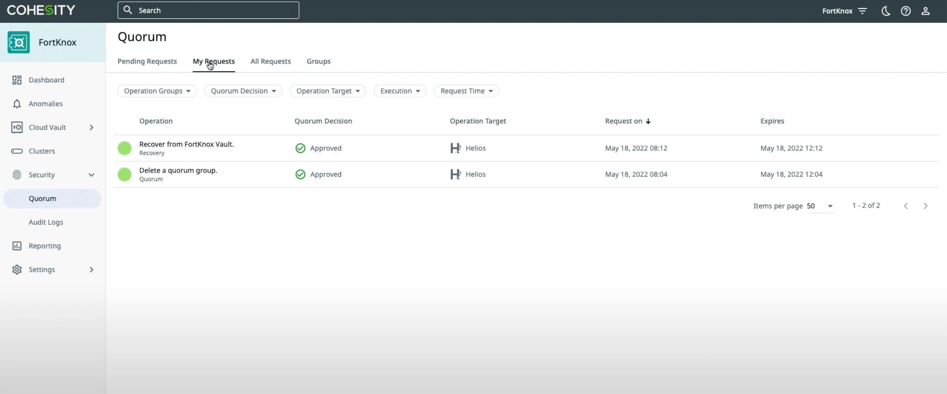The image size is (947, 394).
Task: Sort by Operation column header
Action: 156,121
